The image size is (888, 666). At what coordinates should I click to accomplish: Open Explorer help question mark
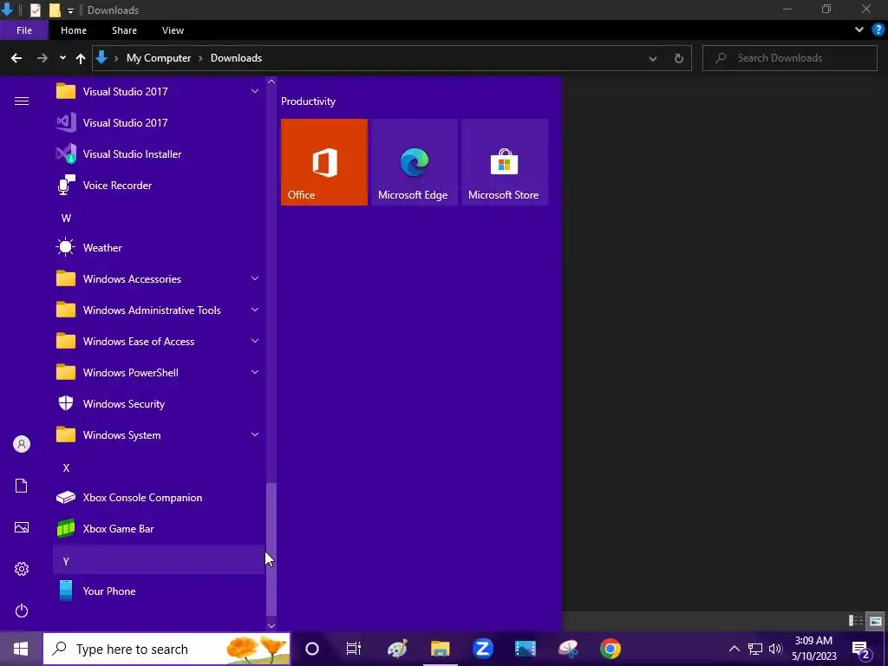pyautogui.click(x=878, y=30)
